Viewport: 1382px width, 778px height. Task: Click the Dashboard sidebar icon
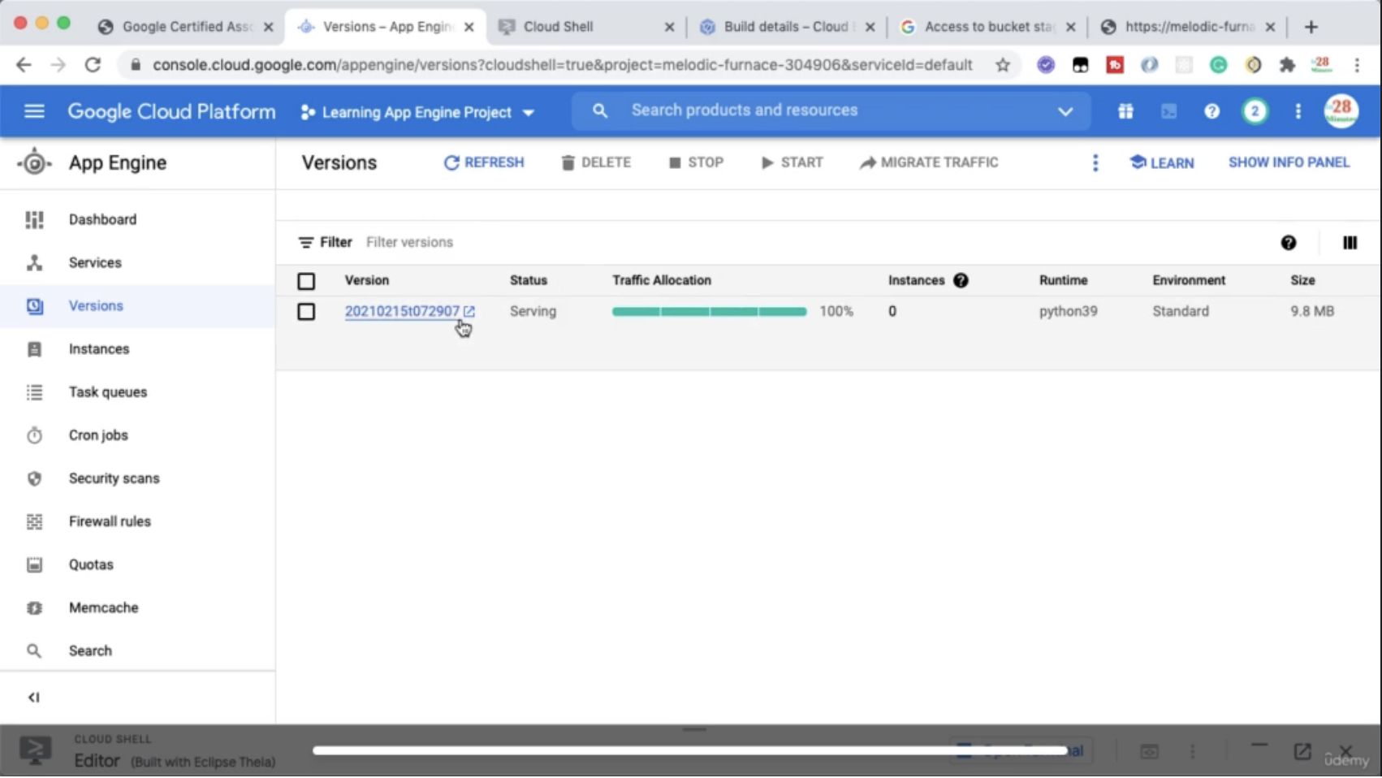pyautogui.click(x=34, y=220)
